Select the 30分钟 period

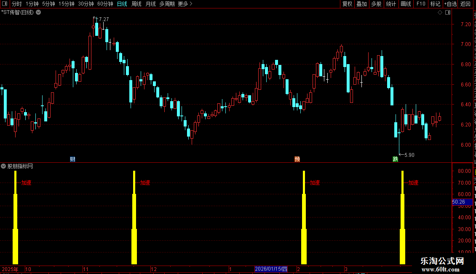[x=86, y=4]
